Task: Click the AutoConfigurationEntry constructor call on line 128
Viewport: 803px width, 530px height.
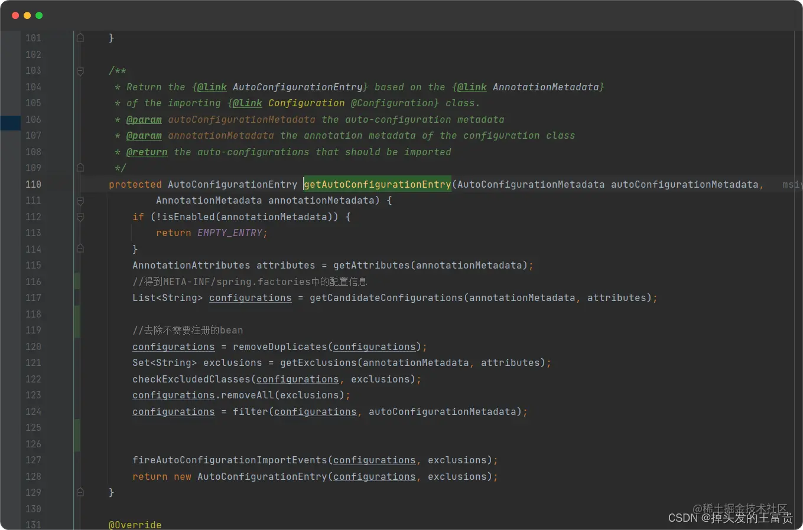Action: [x=262, y=477]
